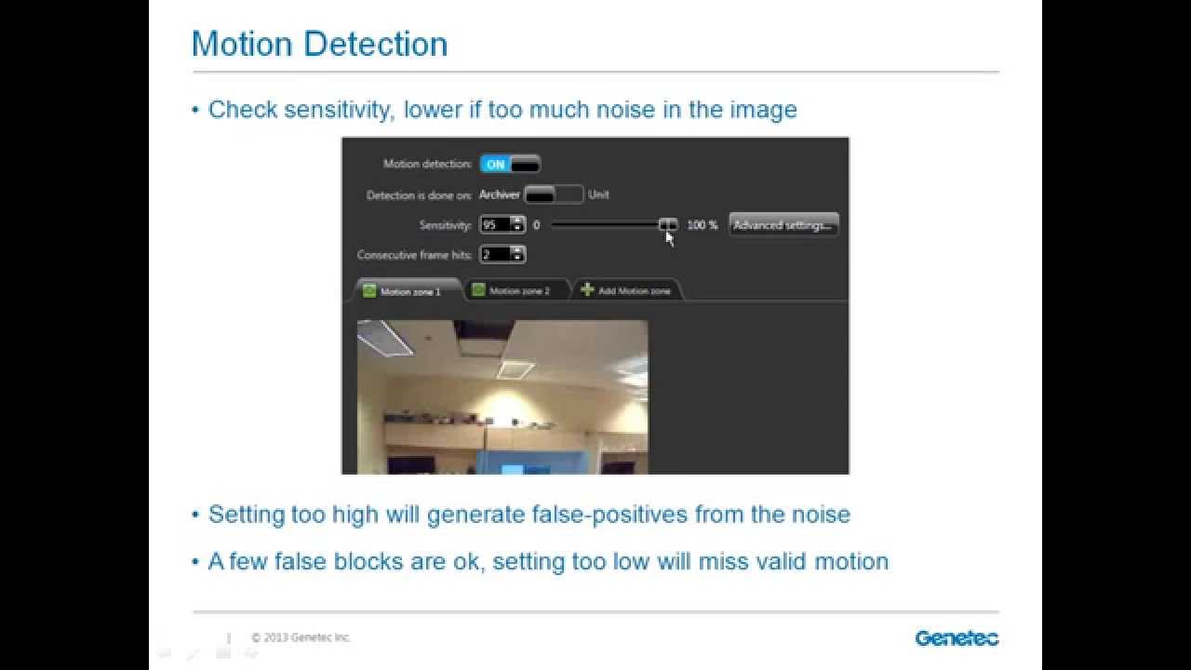Image resolution: width=1191 pixels, height=670 pixels.
Task: Decrease Consecutive frame hits with down arrow
Action: click(x=518, y=259)
